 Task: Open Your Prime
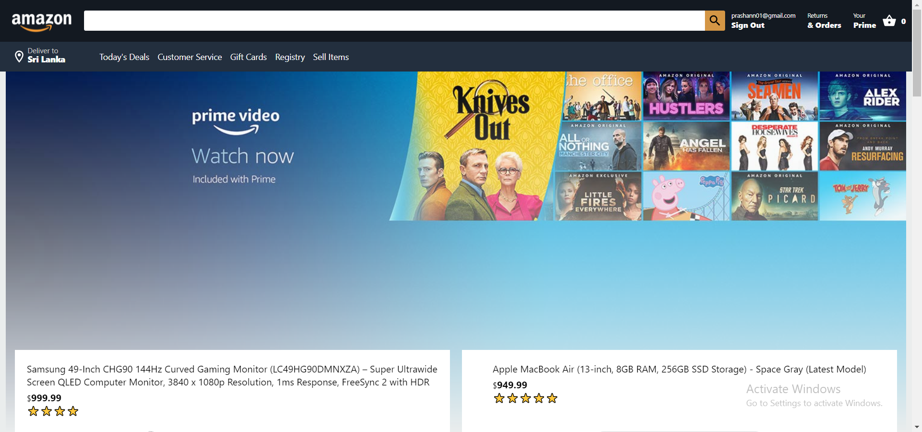[x=864, y=21]
